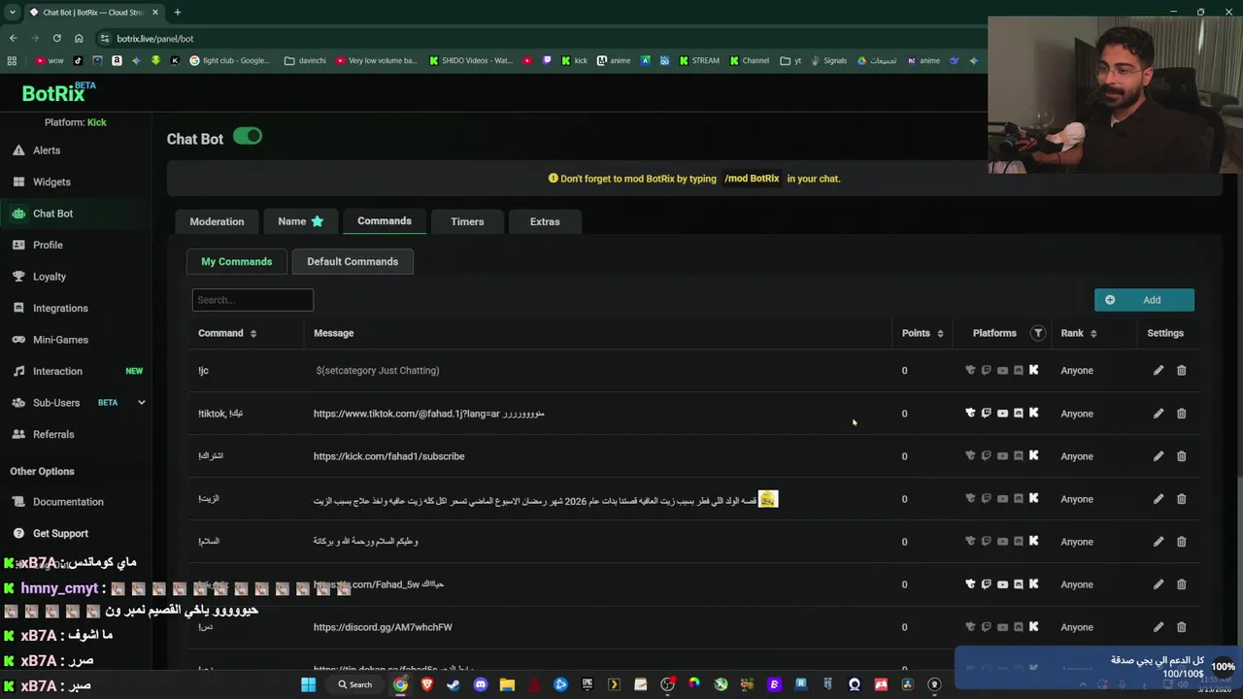Toggle the Chat Bot on/off switch
Viewport: 1243px width, 699px height.
pyautogui.click(x=248, y=137)
